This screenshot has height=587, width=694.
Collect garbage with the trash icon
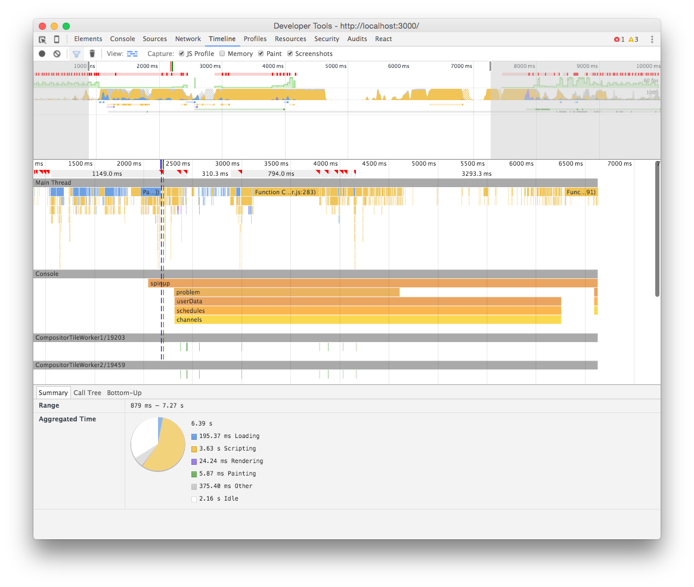92,54
